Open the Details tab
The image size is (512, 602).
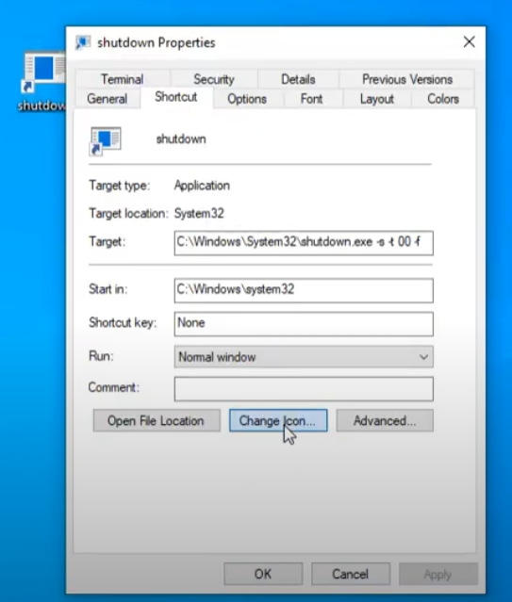(x=298, y=79)
